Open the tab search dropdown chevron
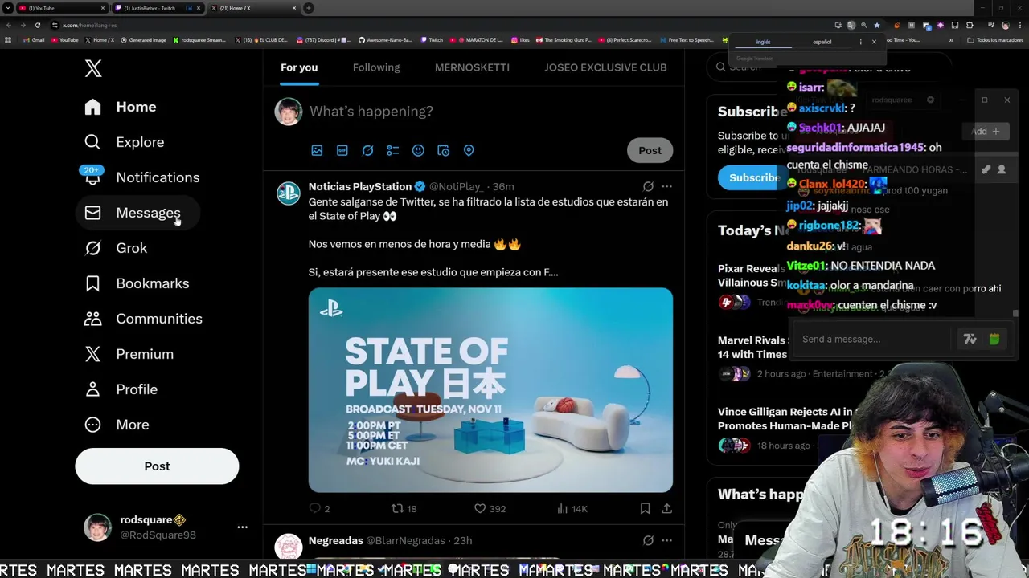1029x578 pixels. (x=6, y=8)
